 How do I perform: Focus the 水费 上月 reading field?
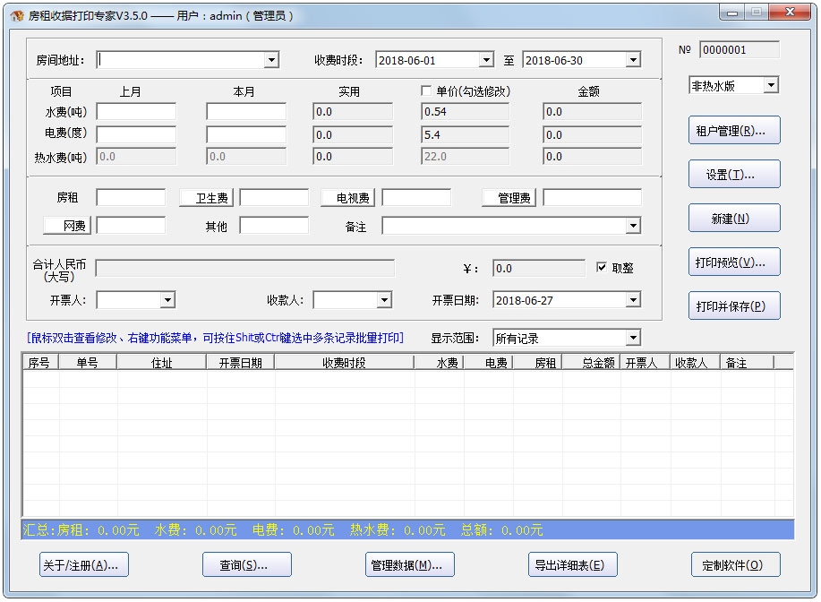[x=136, y=112]
